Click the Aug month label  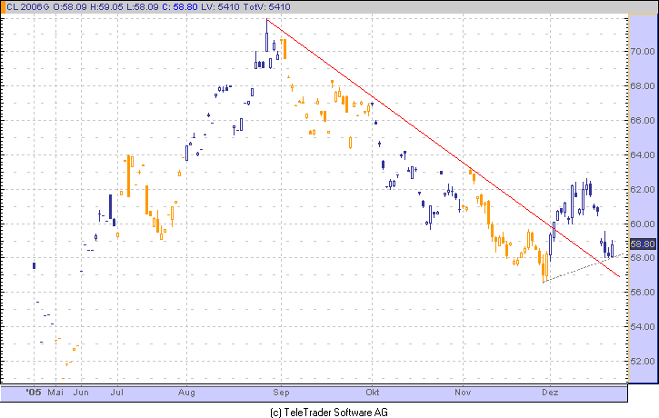[x=186, y=393]
